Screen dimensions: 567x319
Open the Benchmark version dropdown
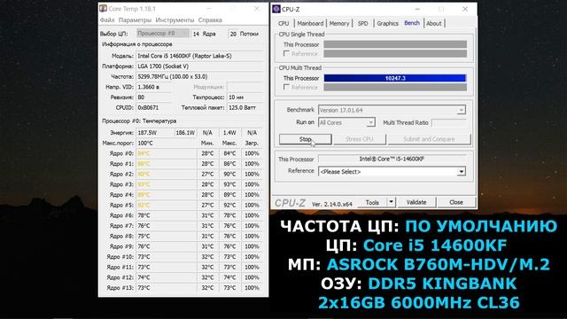click(461, 110)
